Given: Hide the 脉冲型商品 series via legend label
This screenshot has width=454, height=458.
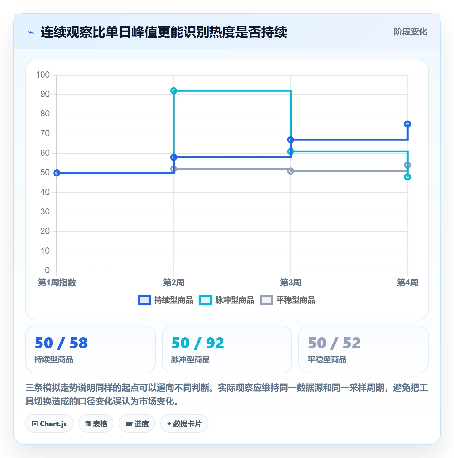Looking at the screenshot, I should (x=234, y=300).
